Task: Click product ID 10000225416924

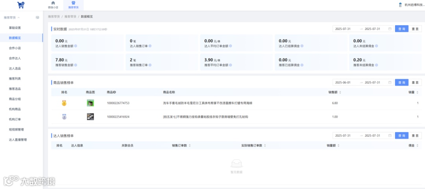Action: click(118, 117)
